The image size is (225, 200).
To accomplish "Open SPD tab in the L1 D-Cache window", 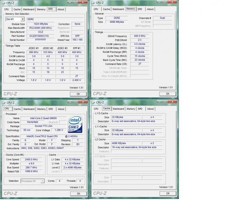I will [140, 109].
